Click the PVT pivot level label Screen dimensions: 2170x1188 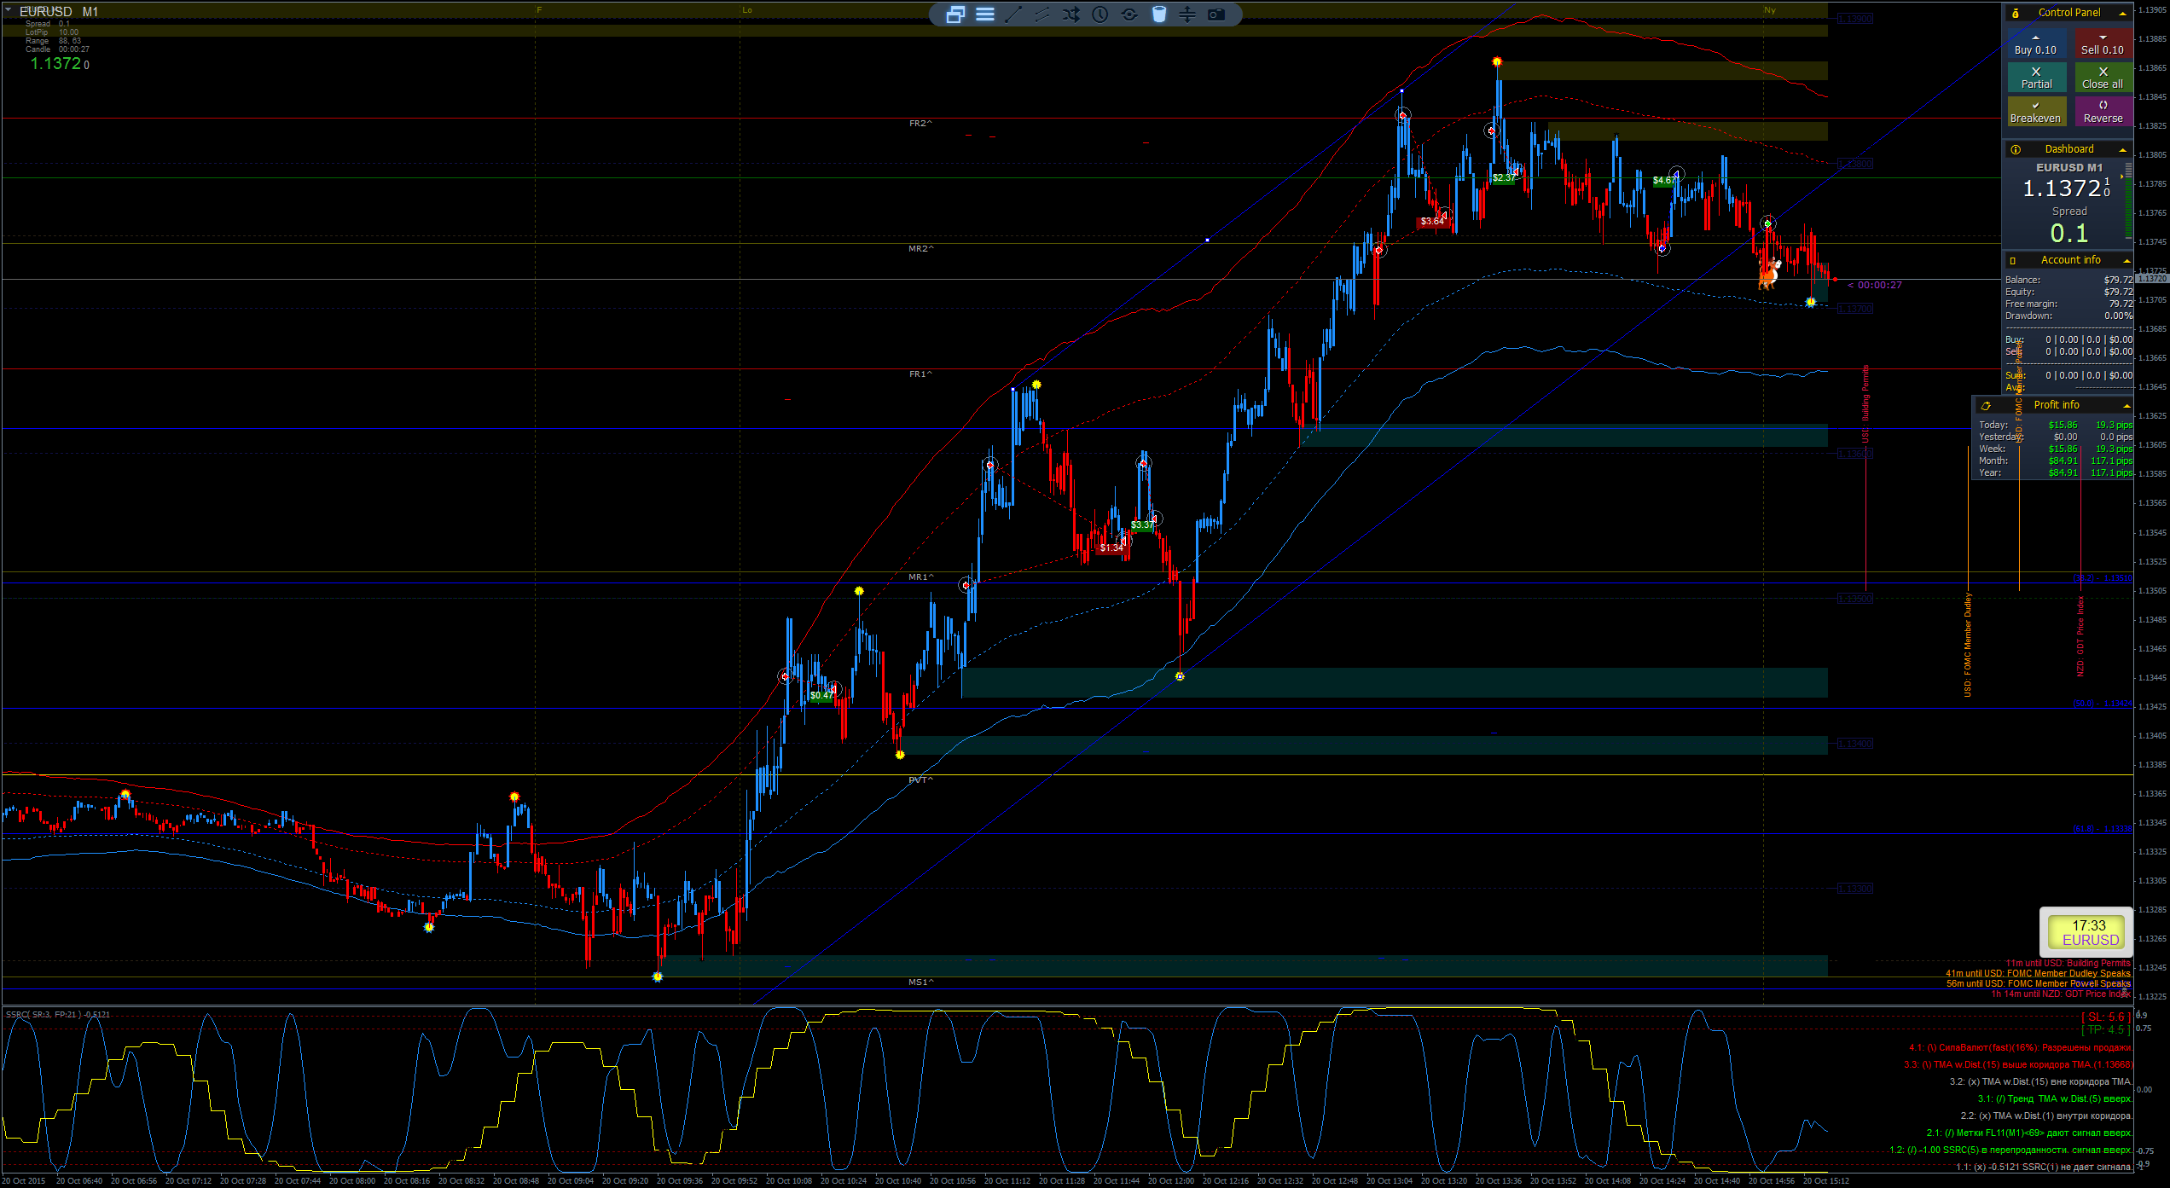920,780
